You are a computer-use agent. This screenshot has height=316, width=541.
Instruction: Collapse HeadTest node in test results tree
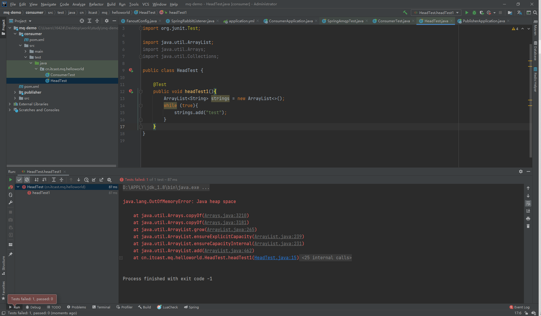click(x=18, y=187)
